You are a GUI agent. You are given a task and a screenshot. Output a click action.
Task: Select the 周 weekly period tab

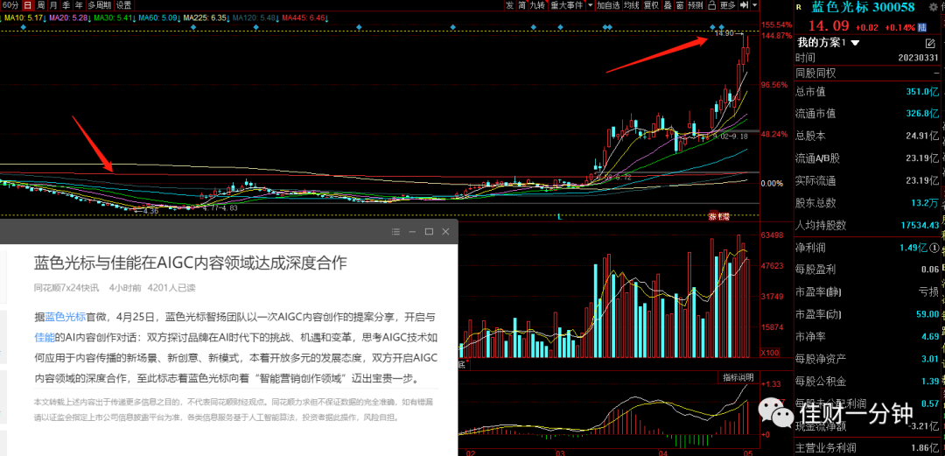click(x=40, y=5)
